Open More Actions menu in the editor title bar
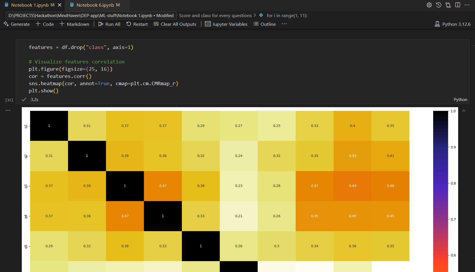475x272 pixels. 467,5
